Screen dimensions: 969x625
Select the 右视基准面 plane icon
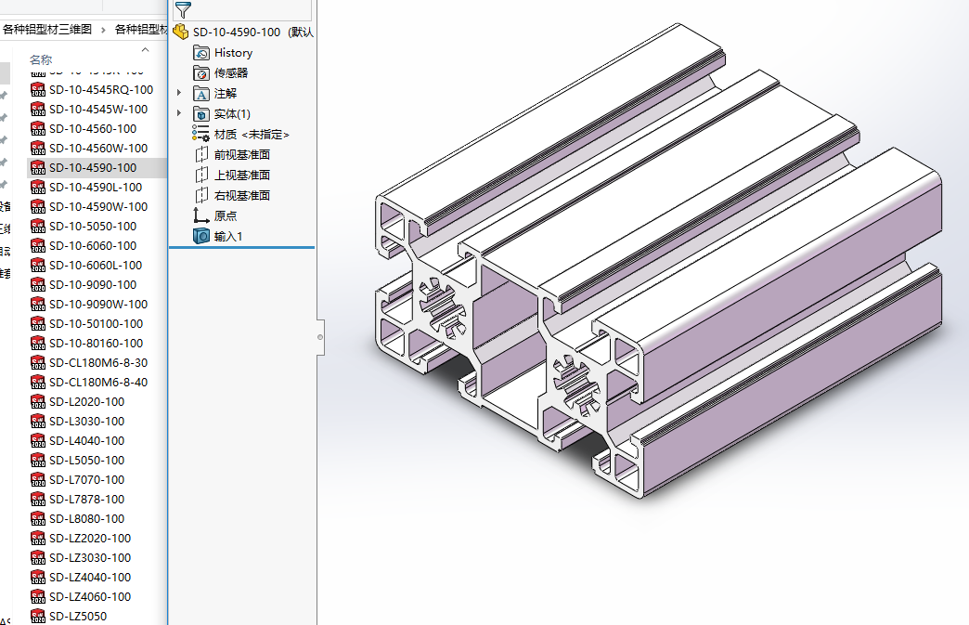(201, 195)
